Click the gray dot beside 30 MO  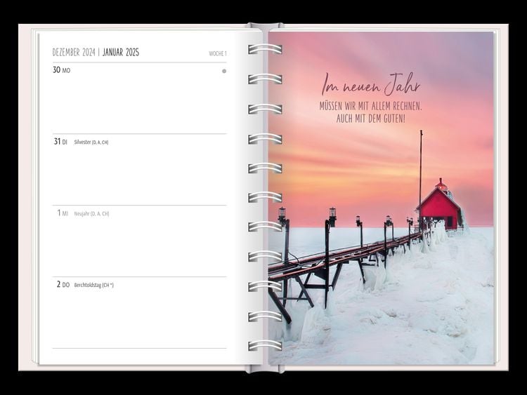click(224, 71)
